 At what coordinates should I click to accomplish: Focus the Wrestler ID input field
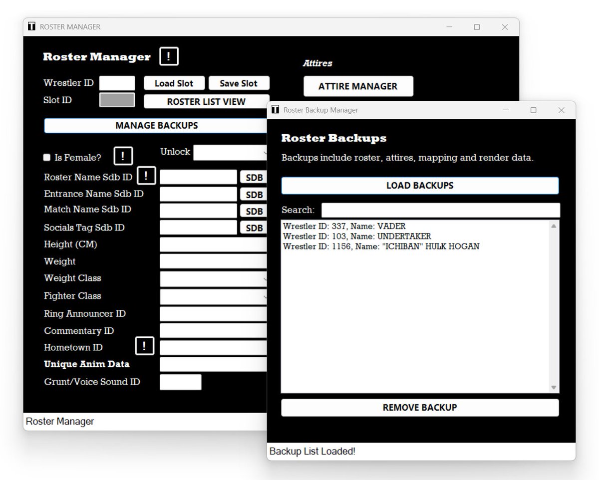(x=117, y=83)
